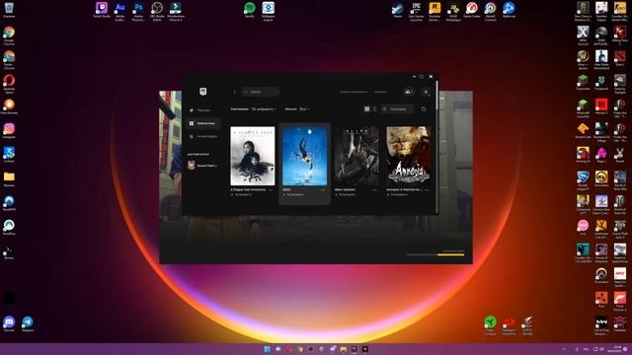Click the yellow progress bar in the background window

pos(450,254)
